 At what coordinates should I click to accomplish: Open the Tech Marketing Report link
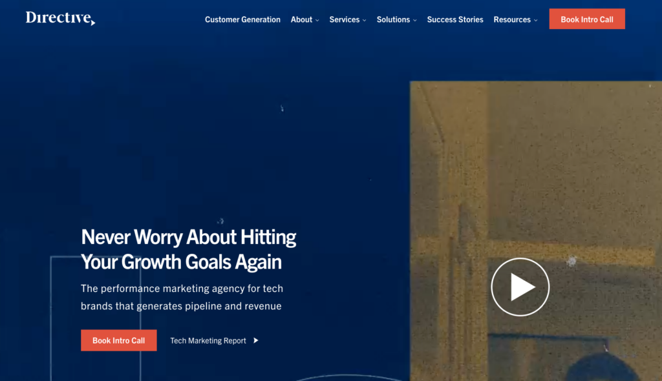(x=208, y=340)
